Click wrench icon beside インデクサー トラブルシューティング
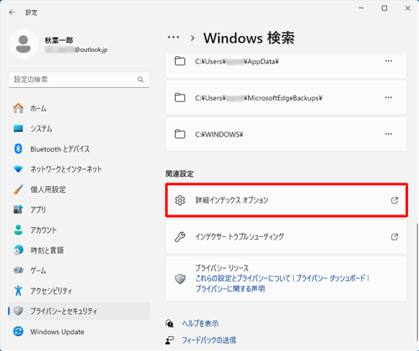 tap(180, 237)
